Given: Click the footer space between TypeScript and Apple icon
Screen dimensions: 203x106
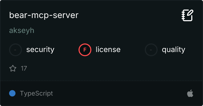Looking at the screenshot, I should pyautogui.click(x=120, y=94).
